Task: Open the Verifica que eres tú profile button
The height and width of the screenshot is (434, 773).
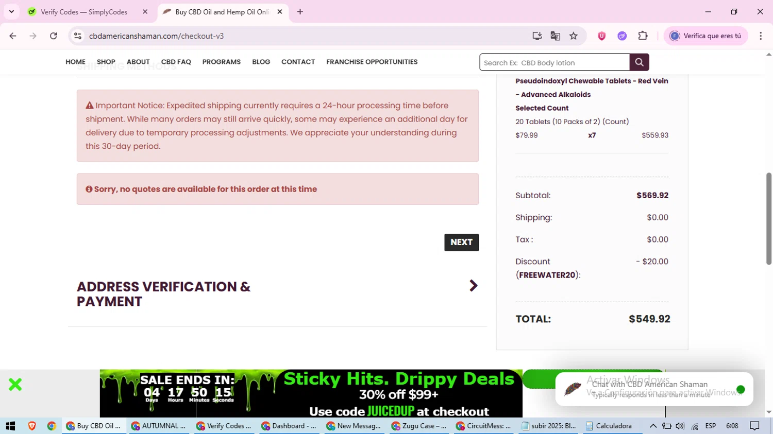Action: [705, 36]
